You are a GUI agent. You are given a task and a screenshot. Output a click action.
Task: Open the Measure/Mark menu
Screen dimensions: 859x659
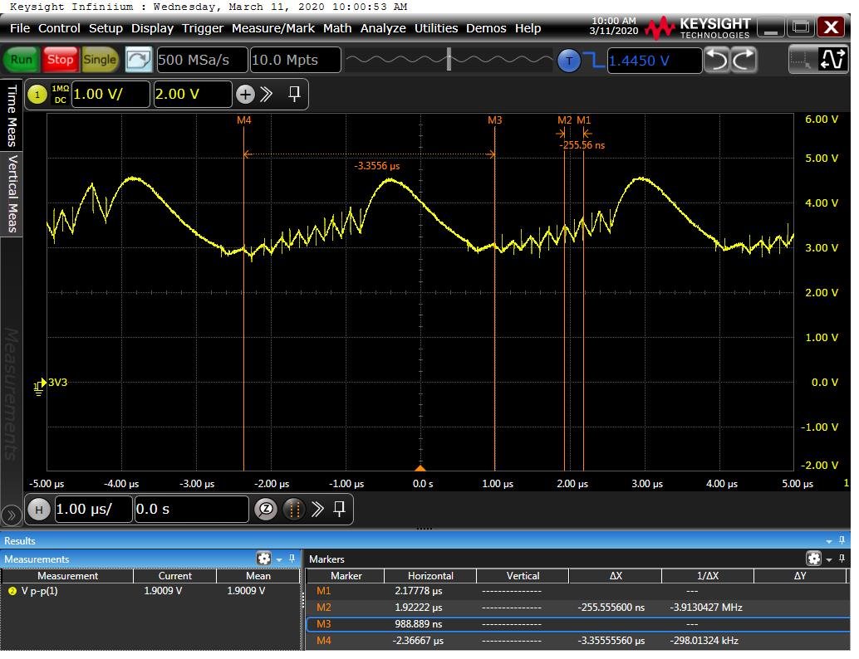[x=272, y=28]
